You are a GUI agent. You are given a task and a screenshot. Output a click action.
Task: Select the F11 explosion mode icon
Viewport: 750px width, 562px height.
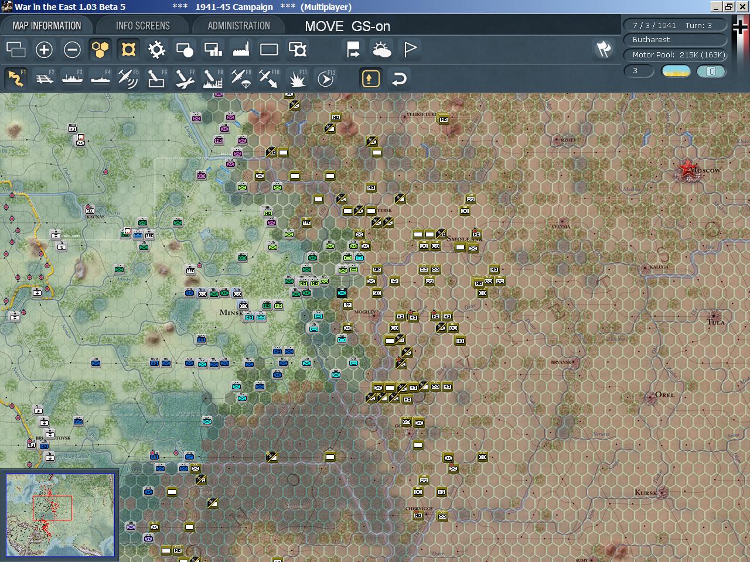(x=297, y=78)
